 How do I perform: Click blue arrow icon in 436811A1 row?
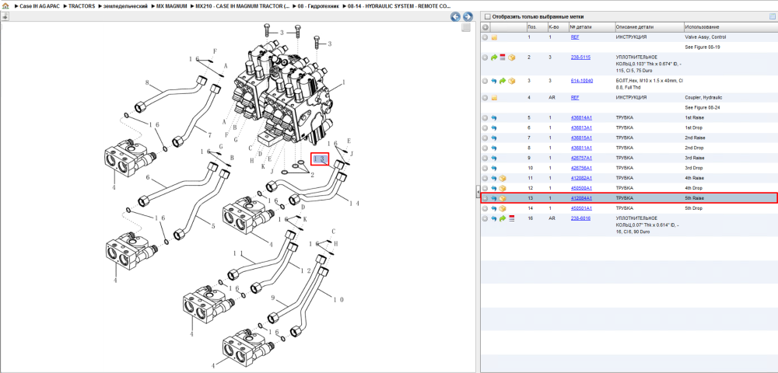click(x=494, y=148)
